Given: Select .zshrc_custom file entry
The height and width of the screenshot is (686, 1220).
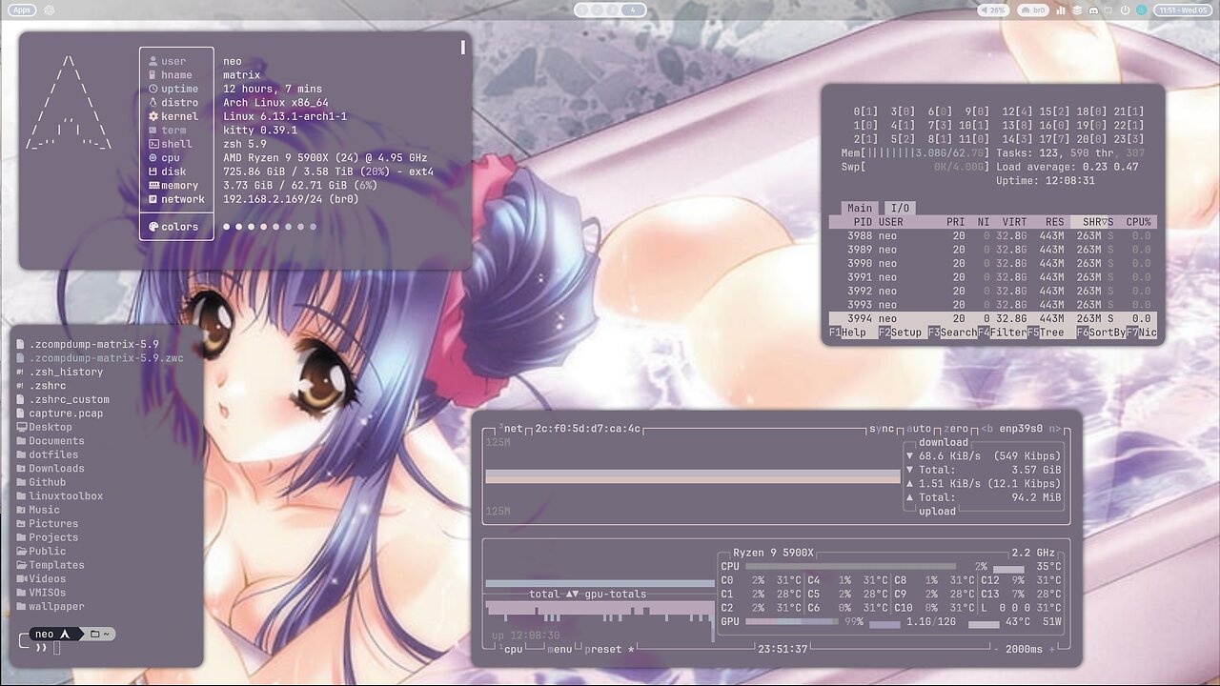Looking at the screenshot, I should point(69,399).
